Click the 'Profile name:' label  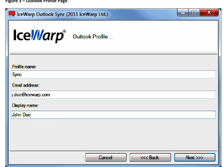(x=24, y=67)
